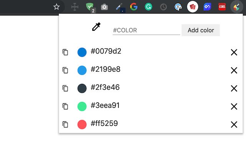This screenshot has height=154, width=246.
Task: Click the #2199e8 hex text
Action: [x=106, y=69]
